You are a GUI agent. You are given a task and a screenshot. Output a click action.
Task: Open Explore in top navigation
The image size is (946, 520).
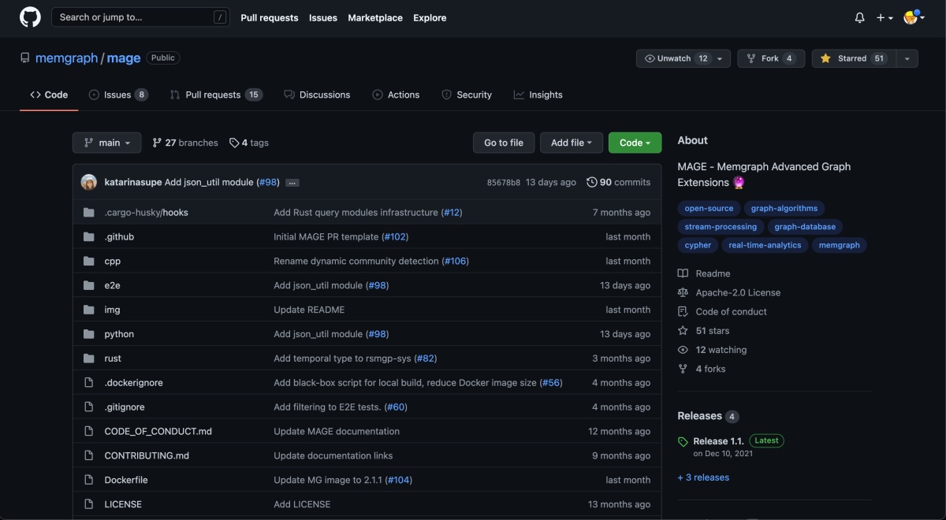point(430,17)
